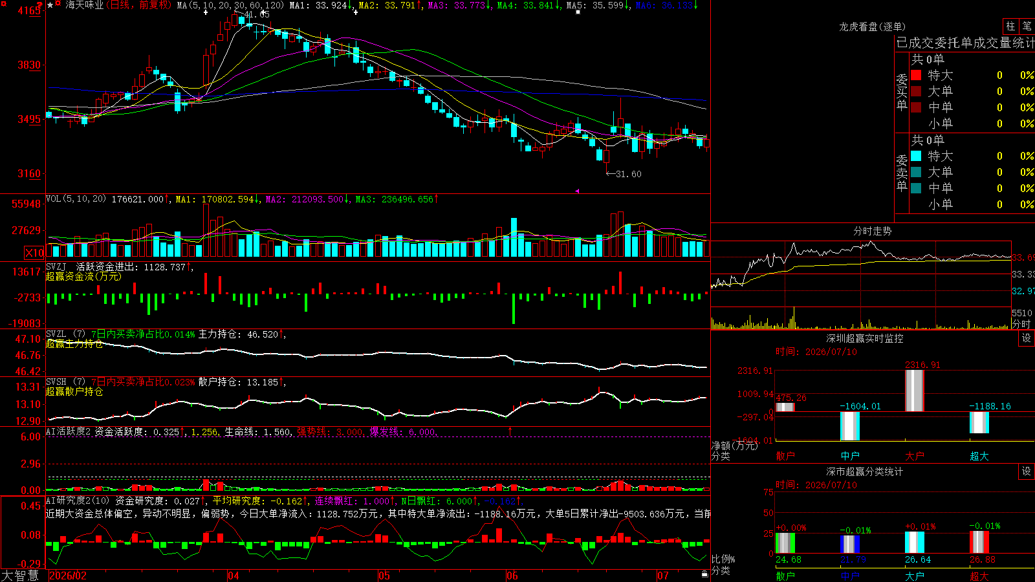Click the red marker icon beside the star
Screen dimensions: 1035x582
59,5
